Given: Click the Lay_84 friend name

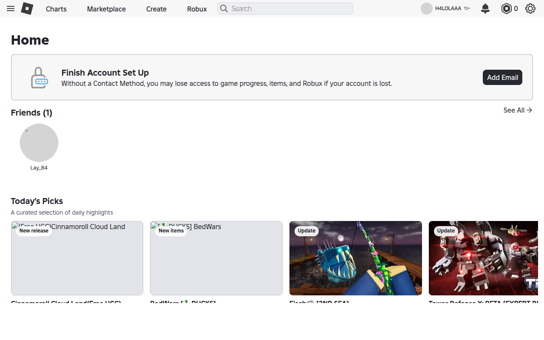Looking at the screenshot, I should pos(39,168).
